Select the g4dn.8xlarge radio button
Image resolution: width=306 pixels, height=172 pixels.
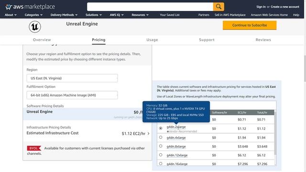click(161, 146)
